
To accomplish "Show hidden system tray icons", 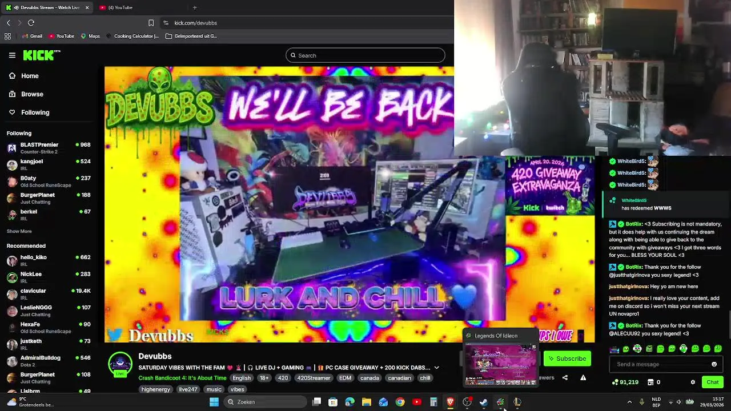I will [x=629, y=402].
